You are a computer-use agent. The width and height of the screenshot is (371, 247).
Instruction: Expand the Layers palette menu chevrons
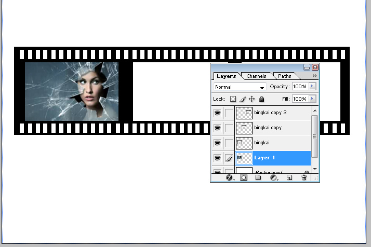click(314, 76)
